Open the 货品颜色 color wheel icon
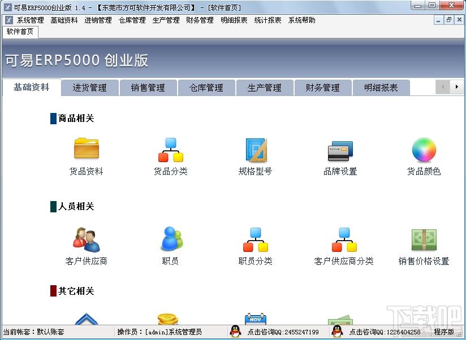 [x=424, y=150]
